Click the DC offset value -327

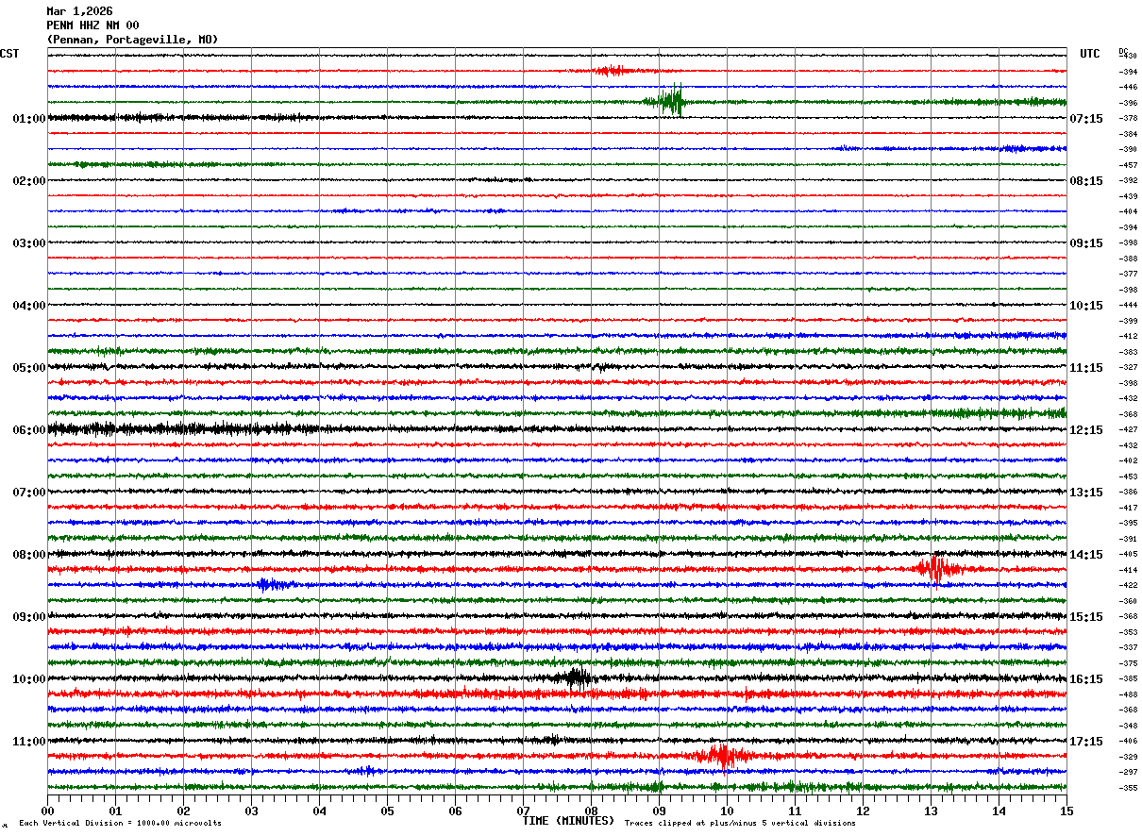(x=1128, y=368)
